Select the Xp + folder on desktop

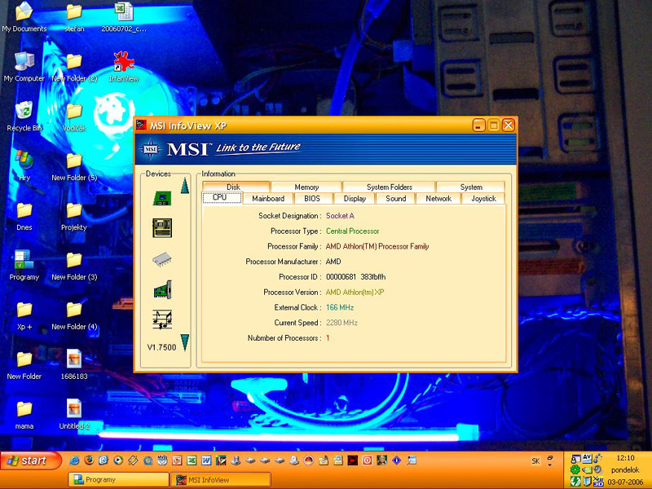pyautogui.click(x=24, y=315)
